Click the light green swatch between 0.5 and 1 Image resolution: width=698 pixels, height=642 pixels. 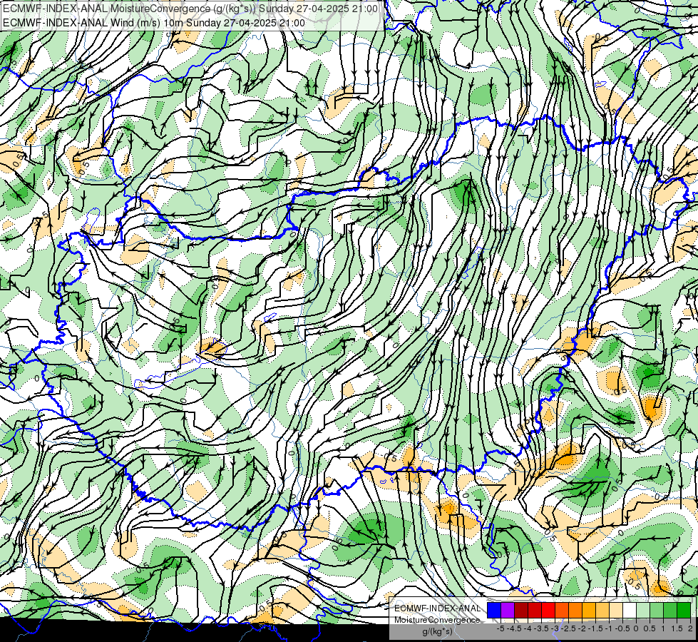pos(657,611)
